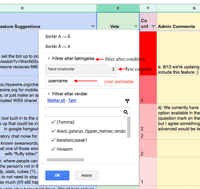Confirm filter with OK button
Viewport: 200px width, 189px height.
pyautogui.click(x=57, y=175)
